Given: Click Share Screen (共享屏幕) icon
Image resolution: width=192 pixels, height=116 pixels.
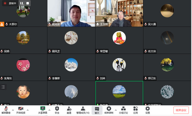Looking at the screenshot, I should coord(43,110).
